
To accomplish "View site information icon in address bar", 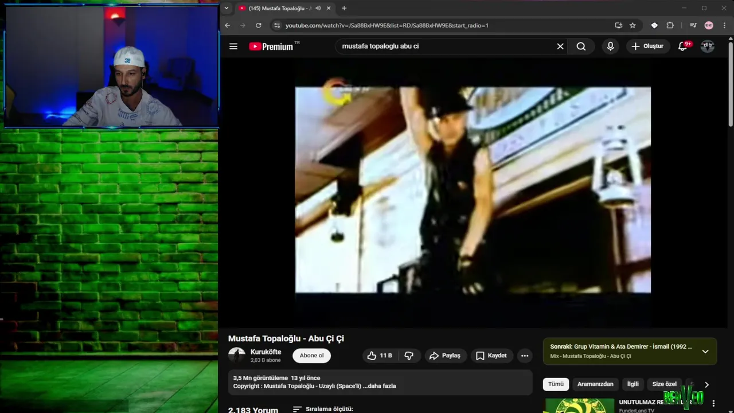I will click(277, 25).
